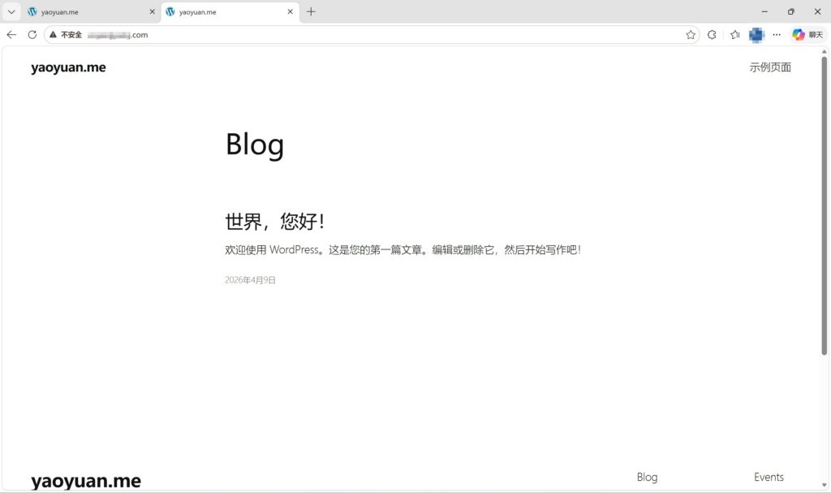831x493 pixels.
Task: Open the Copilot chat button
Action: click(807, 35)
